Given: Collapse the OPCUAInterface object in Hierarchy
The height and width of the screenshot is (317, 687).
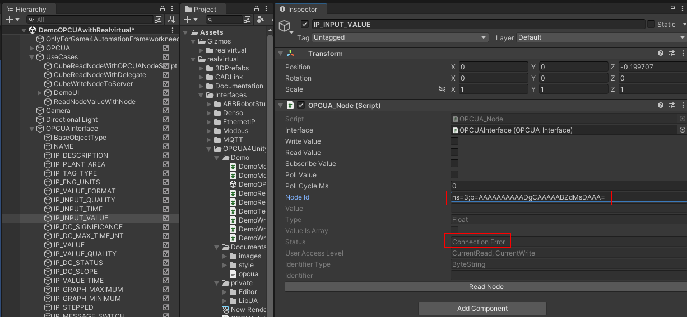Looking at the screenshot, I should (x=32, y=129).
